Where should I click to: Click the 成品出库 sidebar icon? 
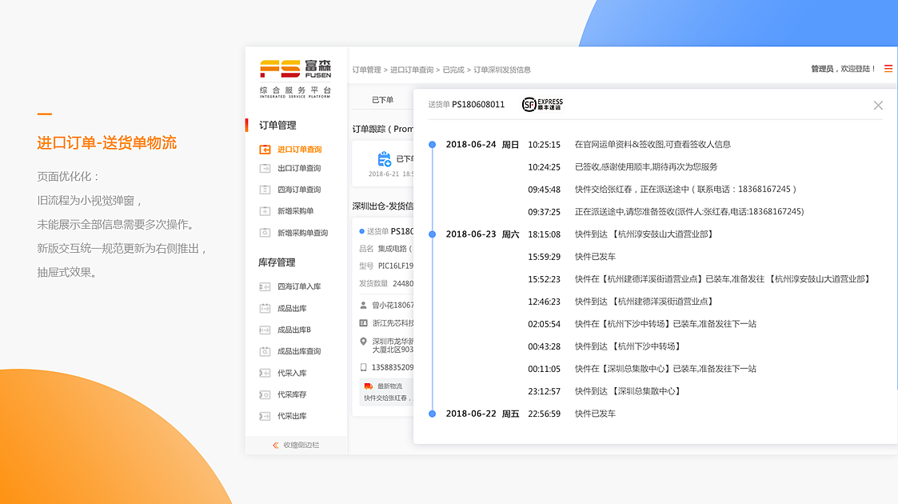click(265, 308)
